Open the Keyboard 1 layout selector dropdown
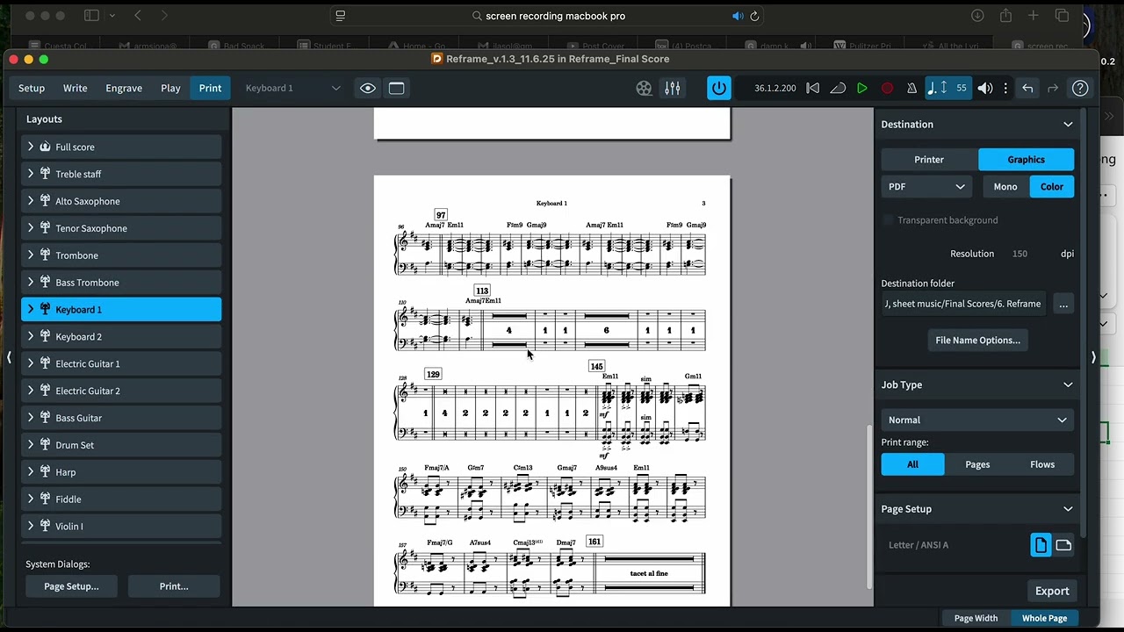The height and width of the screenshot is (632, 1124). [x=292, y=88]
